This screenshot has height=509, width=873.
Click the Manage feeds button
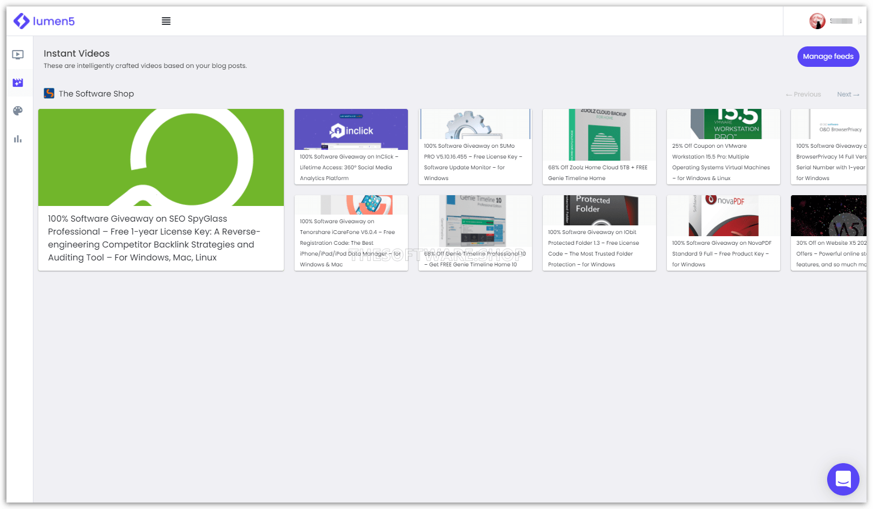tap(828, 57)
